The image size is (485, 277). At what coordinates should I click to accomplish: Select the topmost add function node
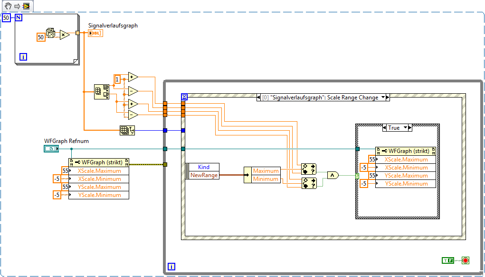coord(133,77)
